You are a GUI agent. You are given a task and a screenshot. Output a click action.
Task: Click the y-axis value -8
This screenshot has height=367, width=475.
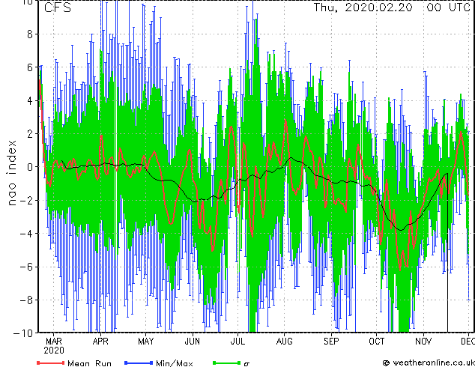point(26,300)
